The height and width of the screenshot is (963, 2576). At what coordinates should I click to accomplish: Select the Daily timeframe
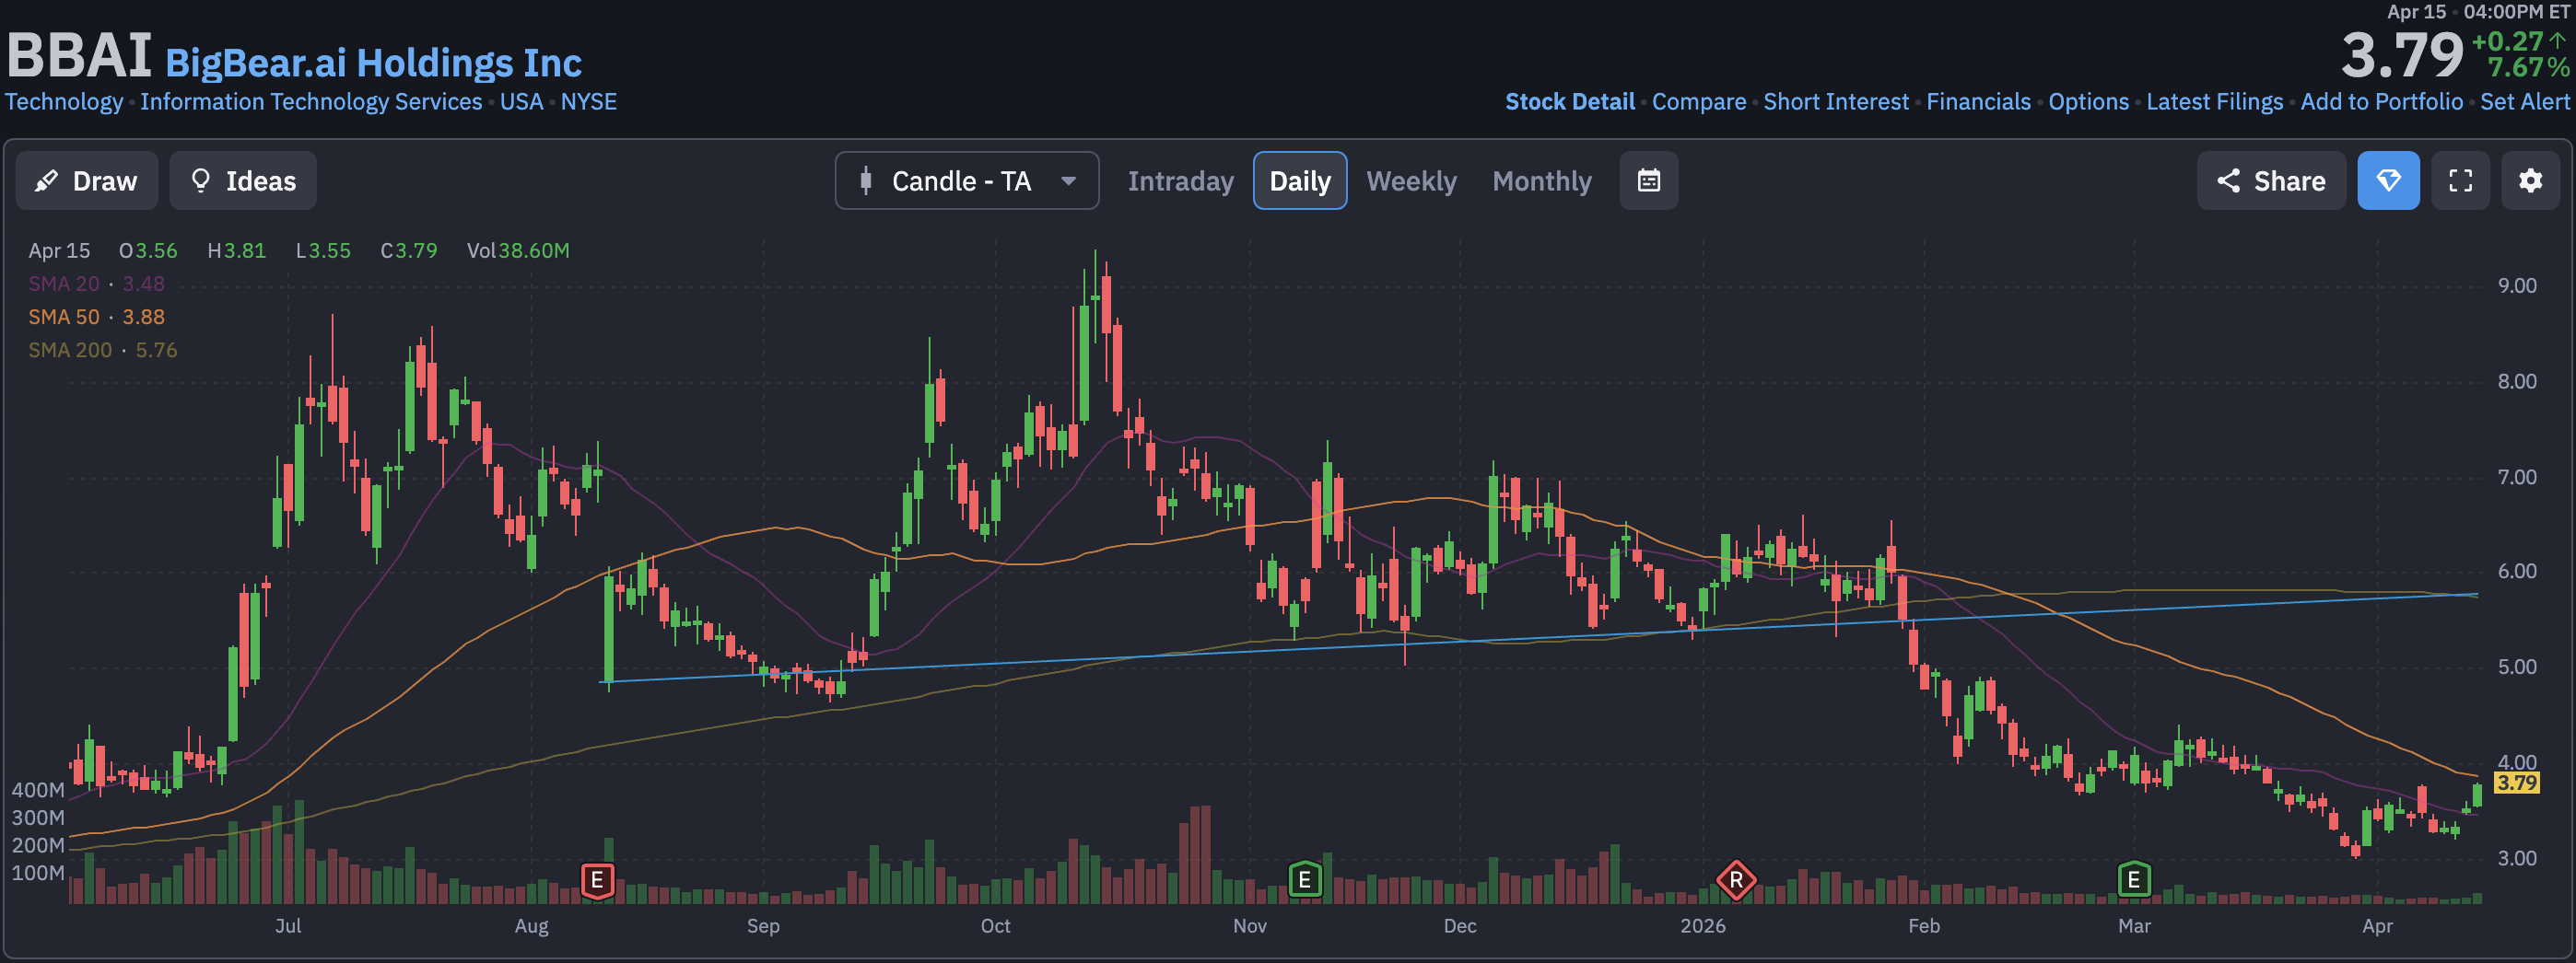(1300, 180)
